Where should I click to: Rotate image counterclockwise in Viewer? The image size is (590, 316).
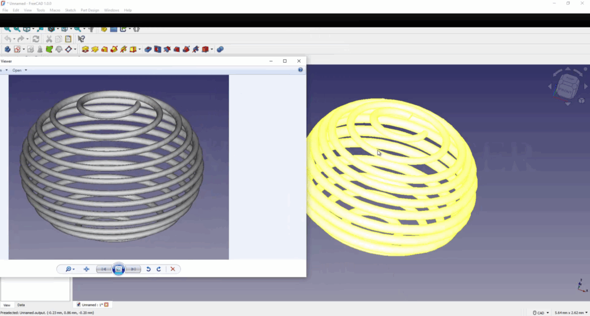(149, 269)
